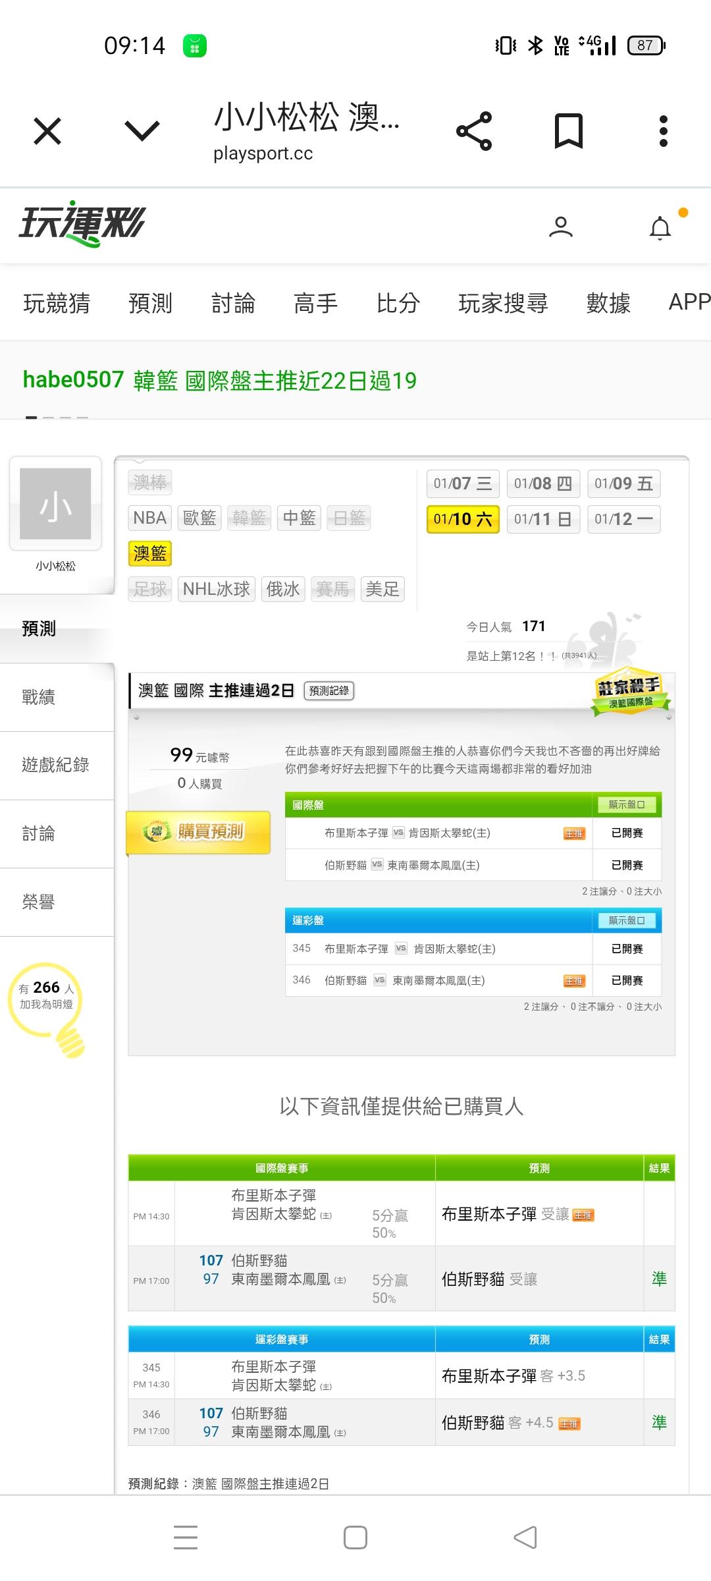Select the 澳籃 league tab
The image size is (711, 1581).
(x=150, y=553)
